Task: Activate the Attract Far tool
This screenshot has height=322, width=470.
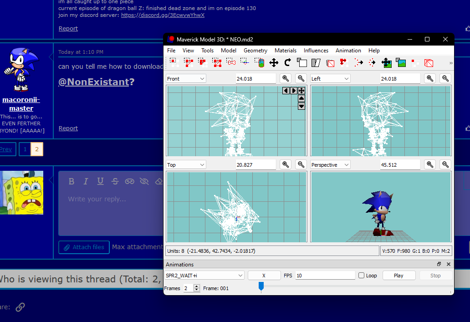Action: pos(358,63)
